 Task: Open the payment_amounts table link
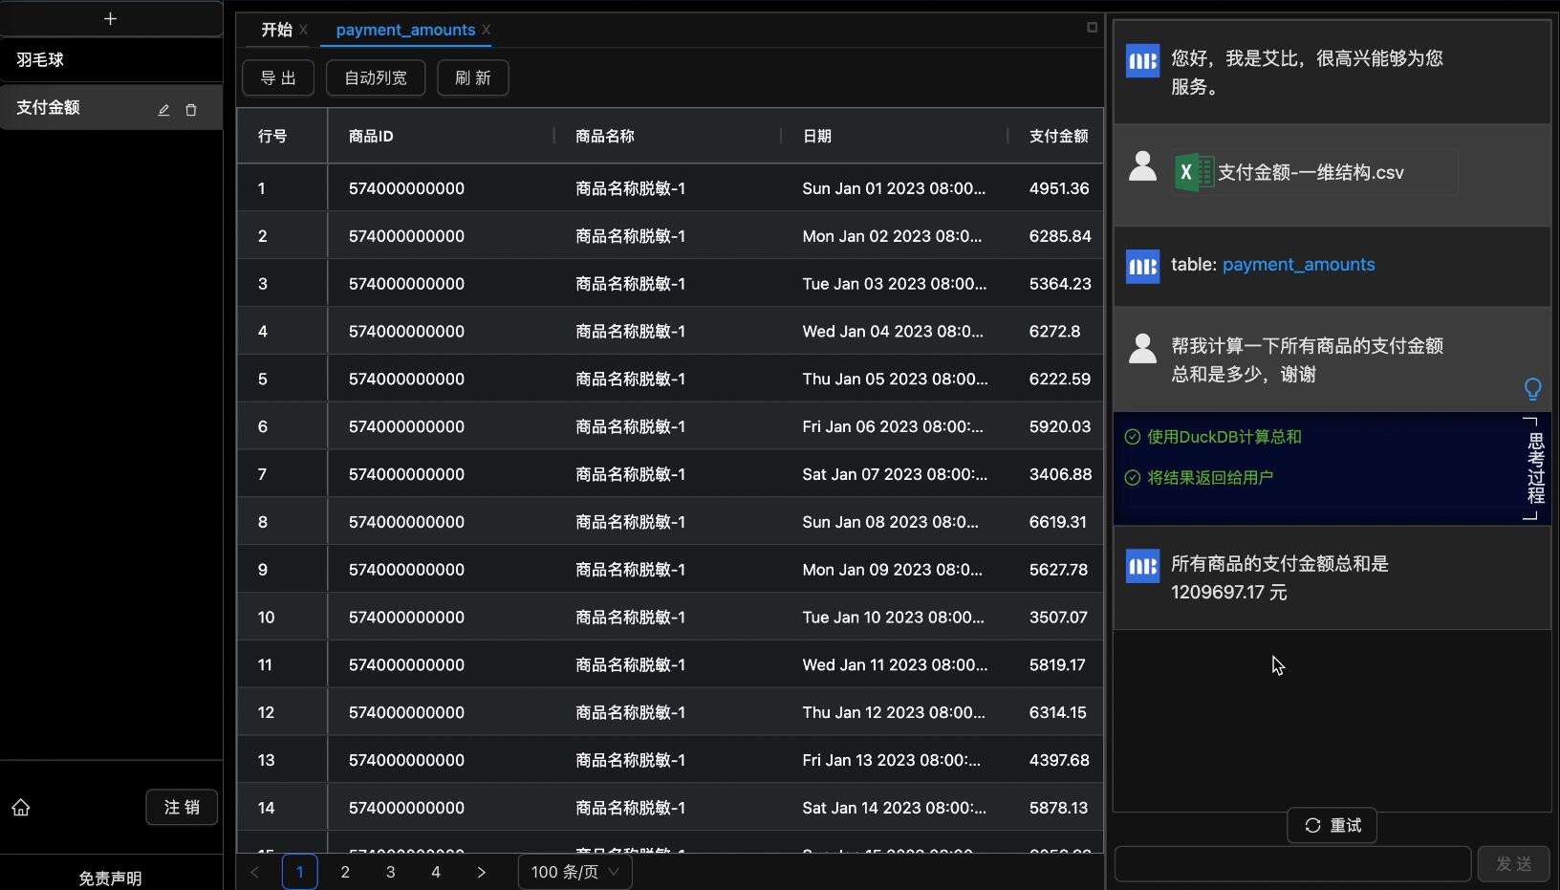(x=1298, y=265)
